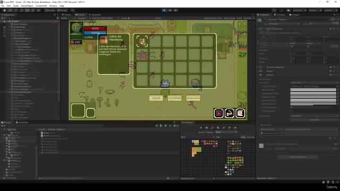Screen dimensions: 340x191
Task: Toggle the Interactable checkbox
Action: point(292,79)
